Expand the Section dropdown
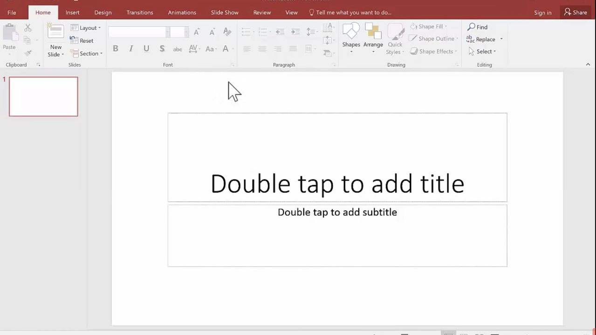 point(90,54)
